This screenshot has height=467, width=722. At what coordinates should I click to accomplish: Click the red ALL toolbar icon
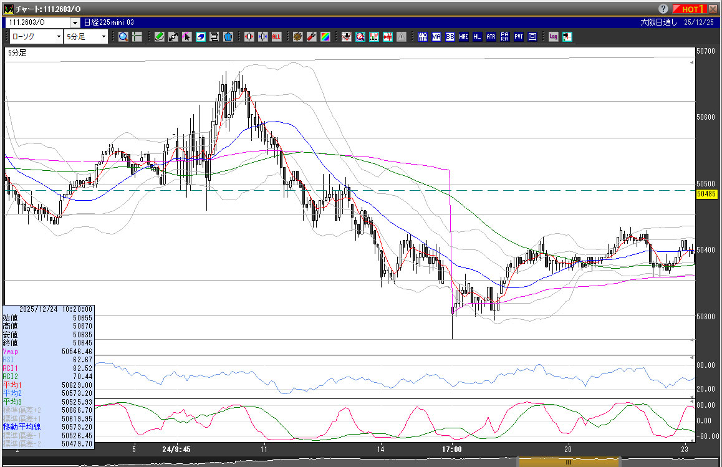(x=276, y=37)
